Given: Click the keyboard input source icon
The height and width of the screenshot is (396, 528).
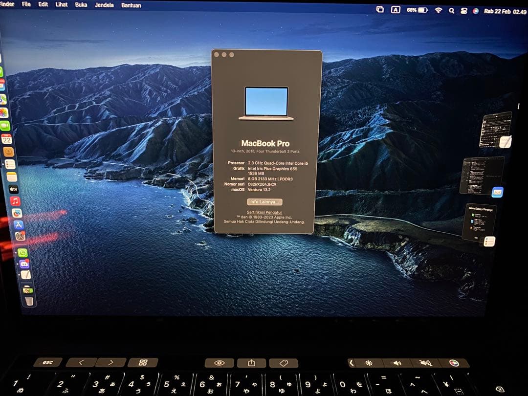Looking at the screenshot, I should (396, 9).
